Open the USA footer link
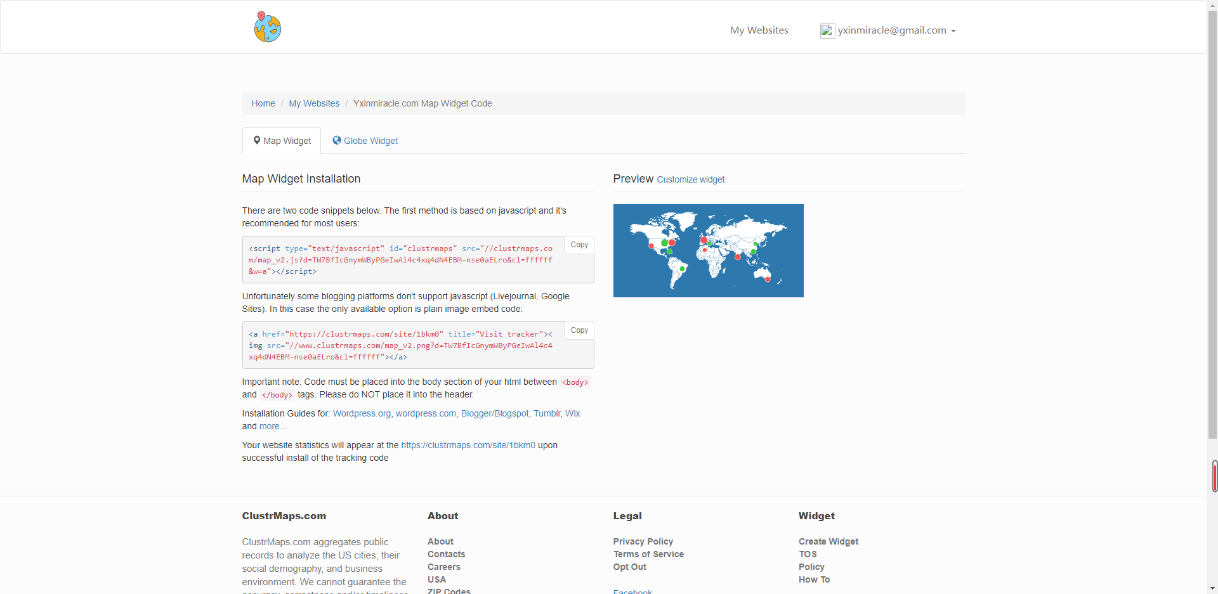This screenshot has width=1218, height=594. 436,579
